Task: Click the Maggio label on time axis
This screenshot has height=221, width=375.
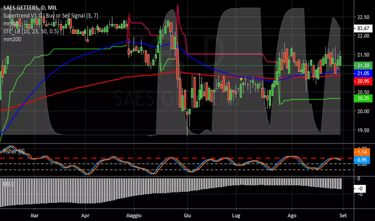Action: click(134, 215)
